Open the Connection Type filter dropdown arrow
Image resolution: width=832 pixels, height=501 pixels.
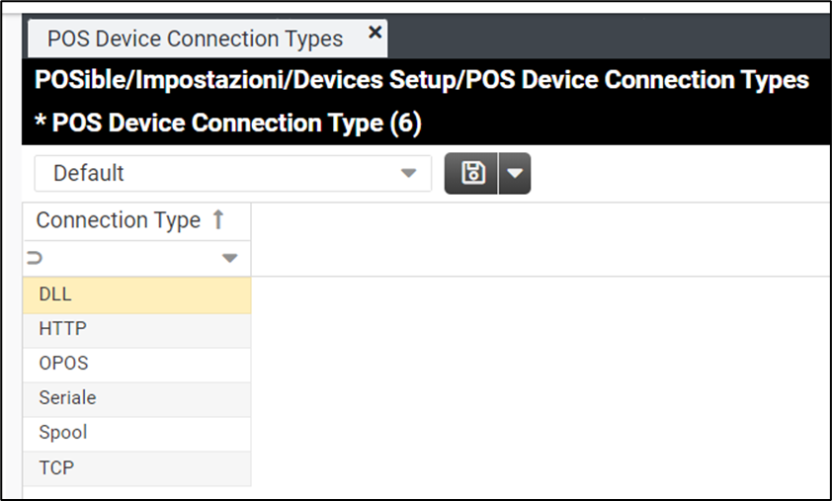click(x=230, y=259)
